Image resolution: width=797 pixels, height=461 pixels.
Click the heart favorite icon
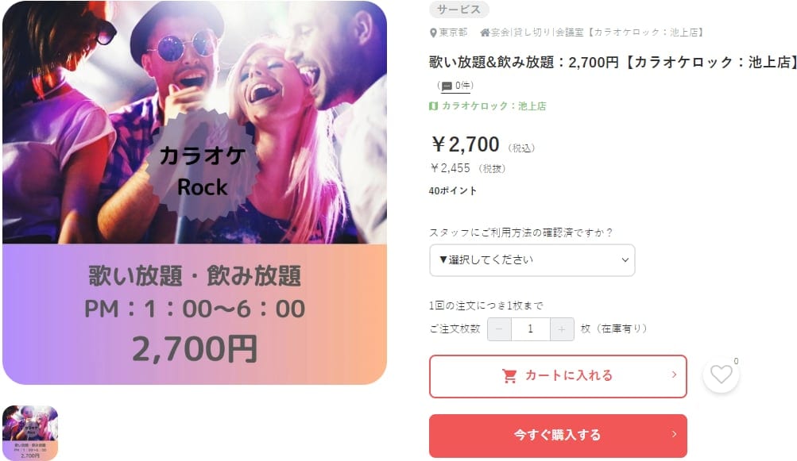[721, 375]
